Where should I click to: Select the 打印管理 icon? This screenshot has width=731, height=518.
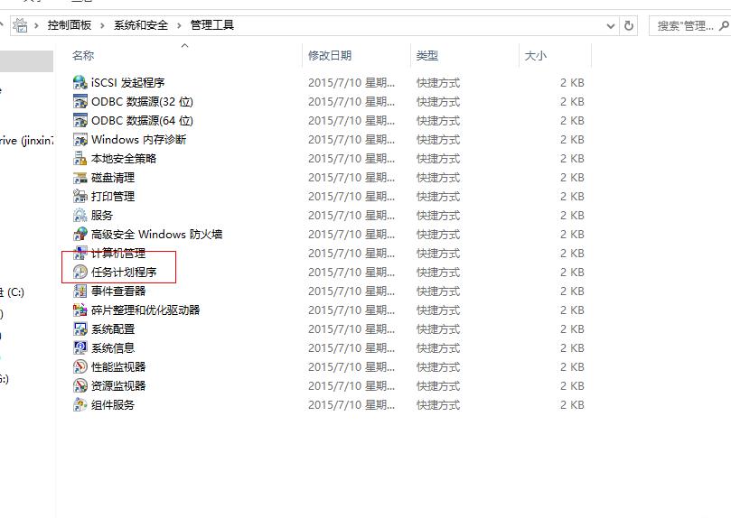80,197
